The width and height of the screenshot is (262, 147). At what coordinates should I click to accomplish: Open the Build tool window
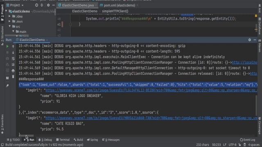coord(78,140)
